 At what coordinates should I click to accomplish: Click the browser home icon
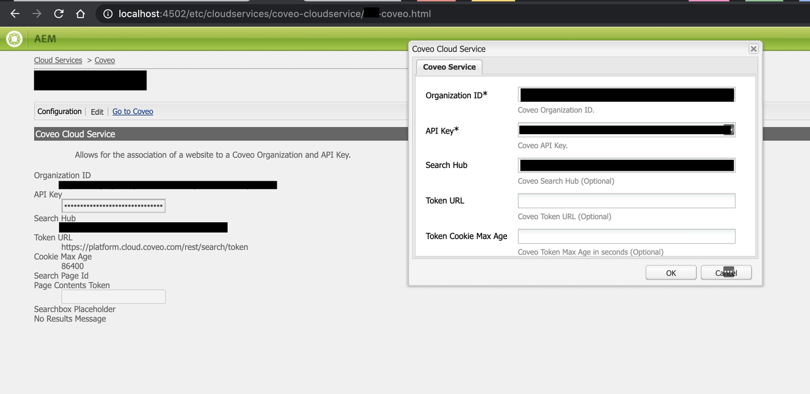point(80,13)
